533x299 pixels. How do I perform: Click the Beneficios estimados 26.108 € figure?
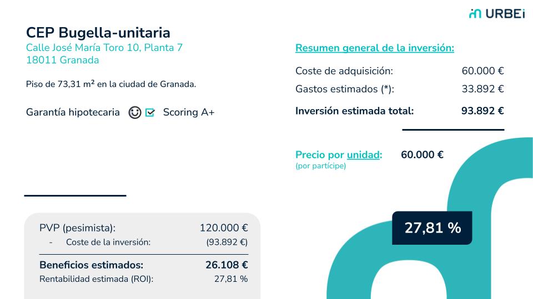[x=227, y=265]
